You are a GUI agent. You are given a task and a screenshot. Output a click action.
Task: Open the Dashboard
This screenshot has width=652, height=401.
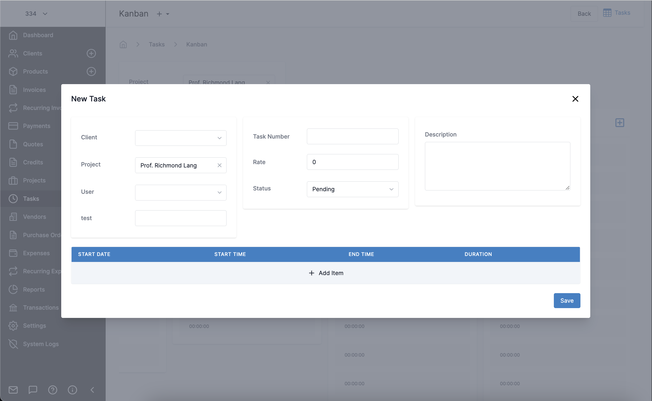pos(38,35)
